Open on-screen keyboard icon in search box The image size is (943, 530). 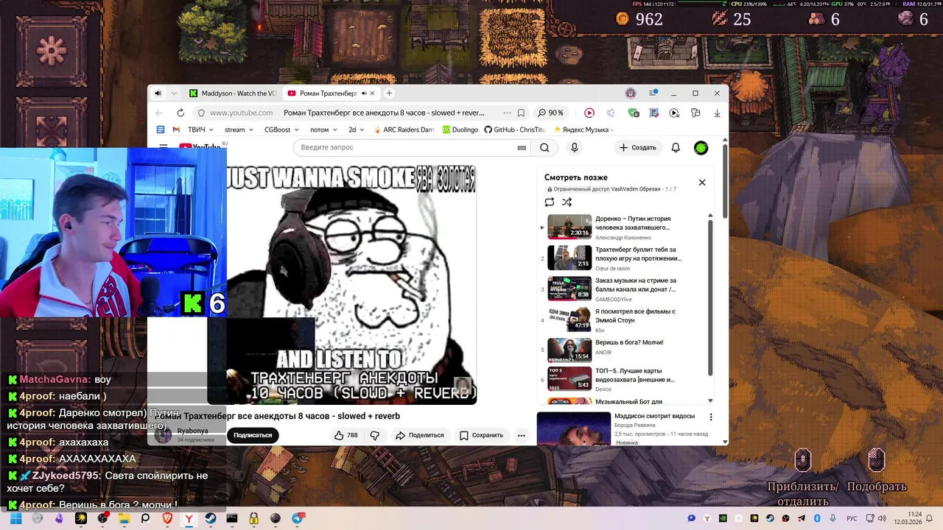pyautogui.click(x=522, y=147)
